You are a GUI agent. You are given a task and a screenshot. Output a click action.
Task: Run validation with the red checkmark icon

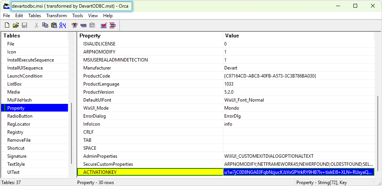pyautogui.click(x=104, y=25)
